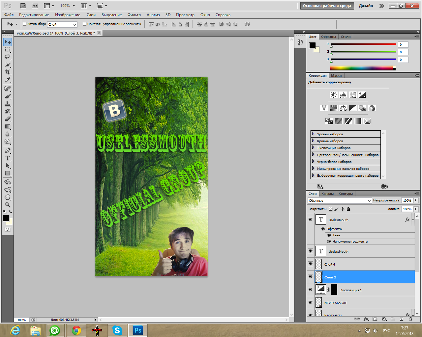Click the foreground color swatch in Color panel
422x337 pixels.
(312, 46)
